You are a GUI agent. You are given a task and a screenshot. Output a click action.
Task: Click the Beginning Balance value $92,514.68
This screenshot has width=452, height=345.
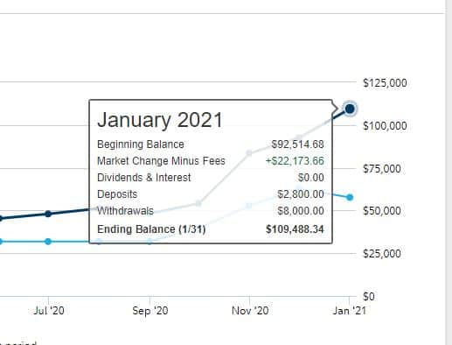point(297,144)
